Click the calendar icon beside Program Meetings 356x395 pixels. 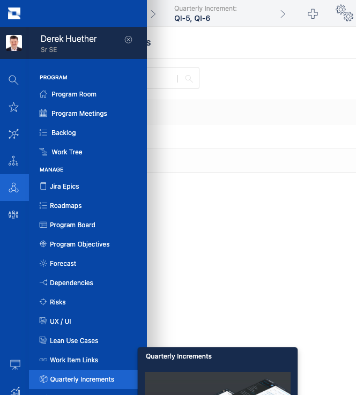43,113
